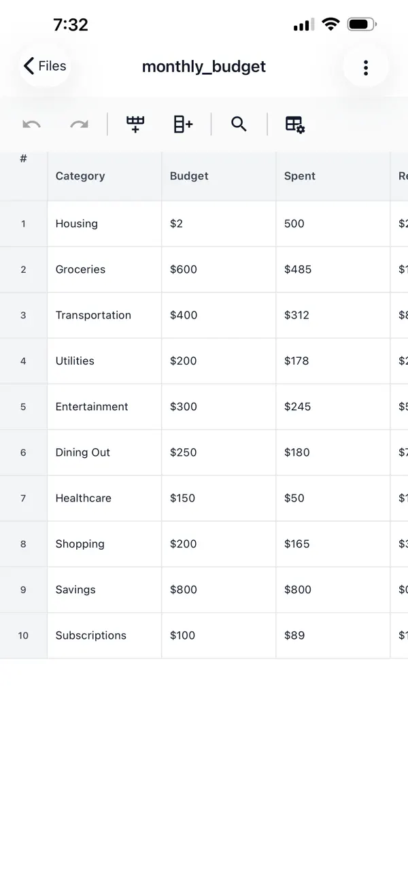Open the Table Settings tool
The width and height of the screenshot is (408, 883).
click(x=294, y=124)
